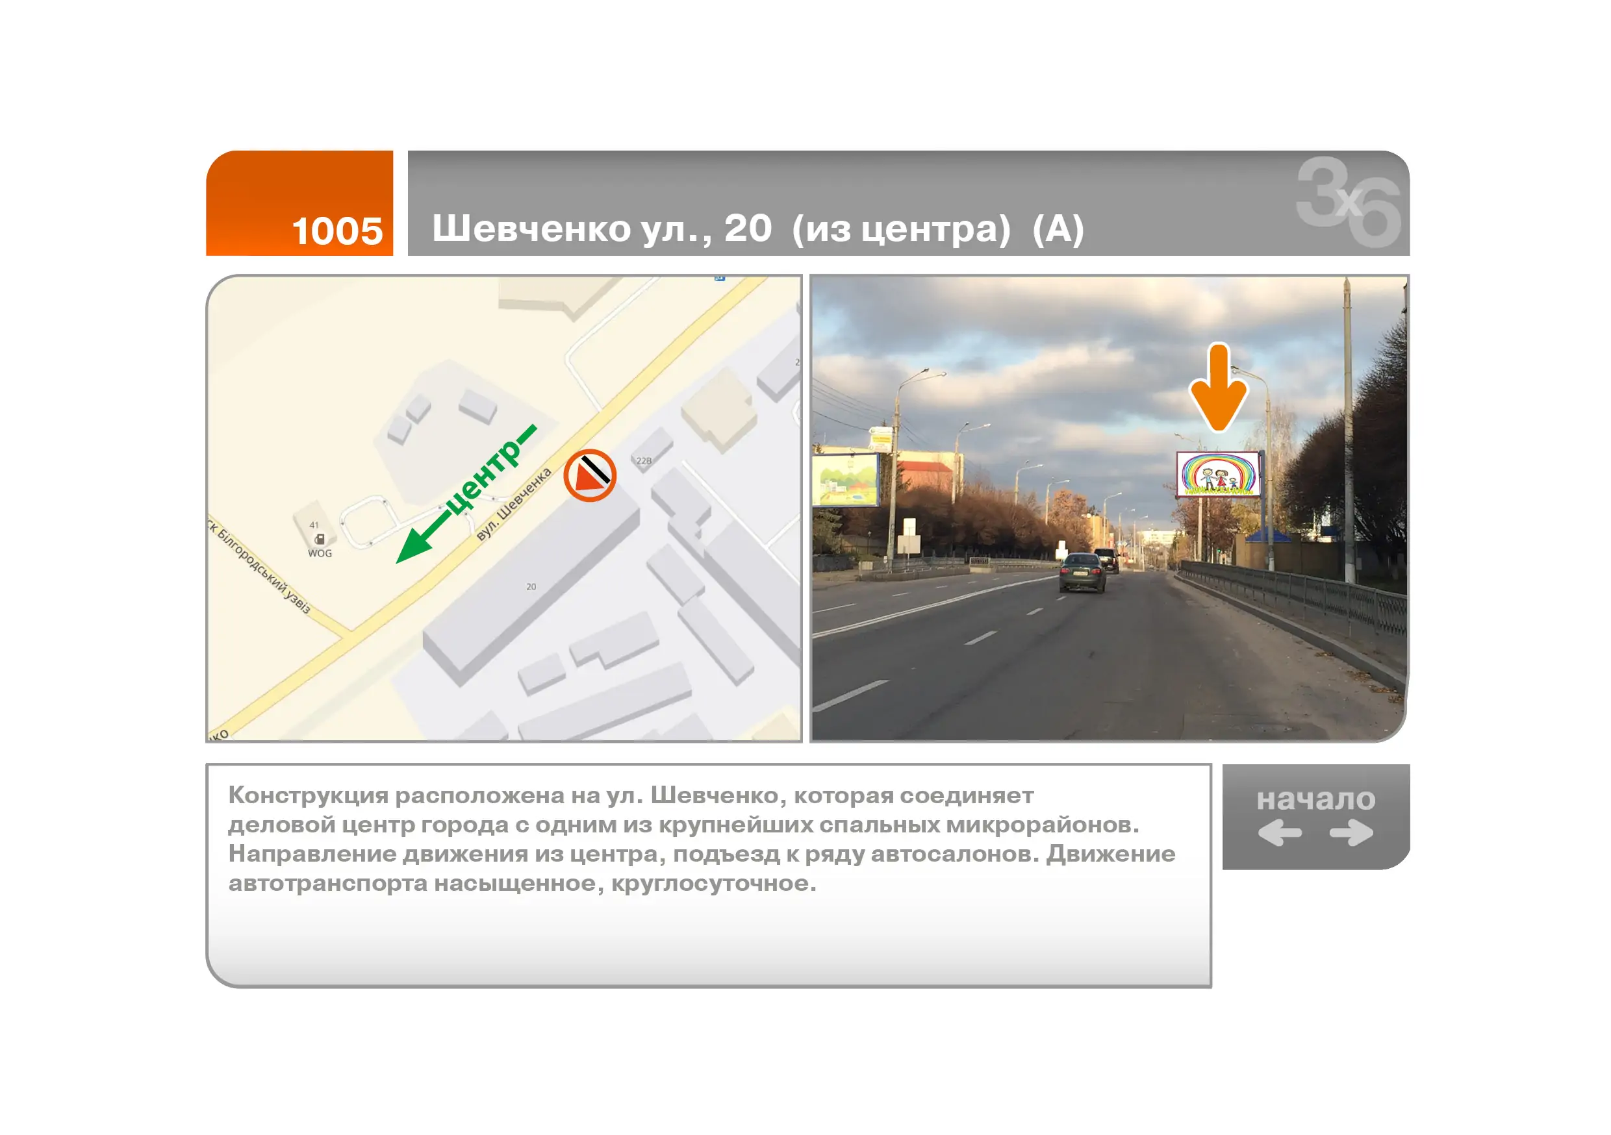Click the right navigation arrow under начало
Viewport: 1611px width, 1135px height.
(x=1351, y=833)
